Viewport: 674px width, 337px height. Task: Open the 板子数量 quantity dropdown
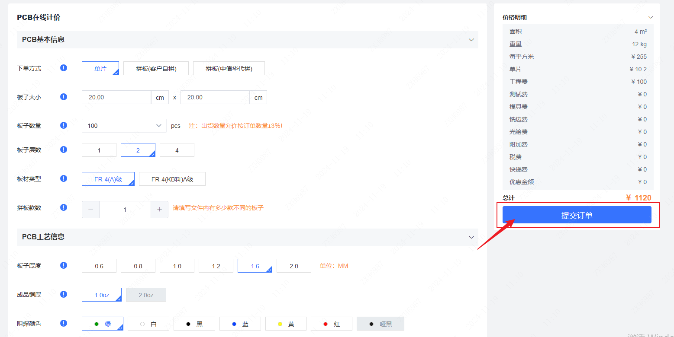(124, 125)
